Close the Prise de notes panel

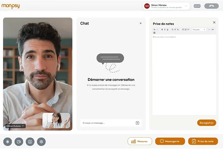214,23
